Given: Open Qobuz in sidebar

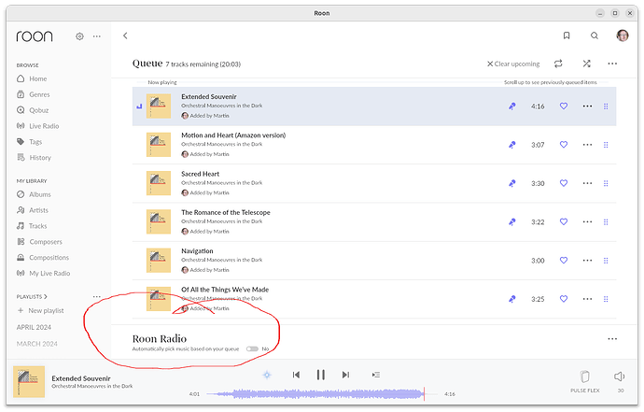Looking at the screenshot, I should (33, 110).
